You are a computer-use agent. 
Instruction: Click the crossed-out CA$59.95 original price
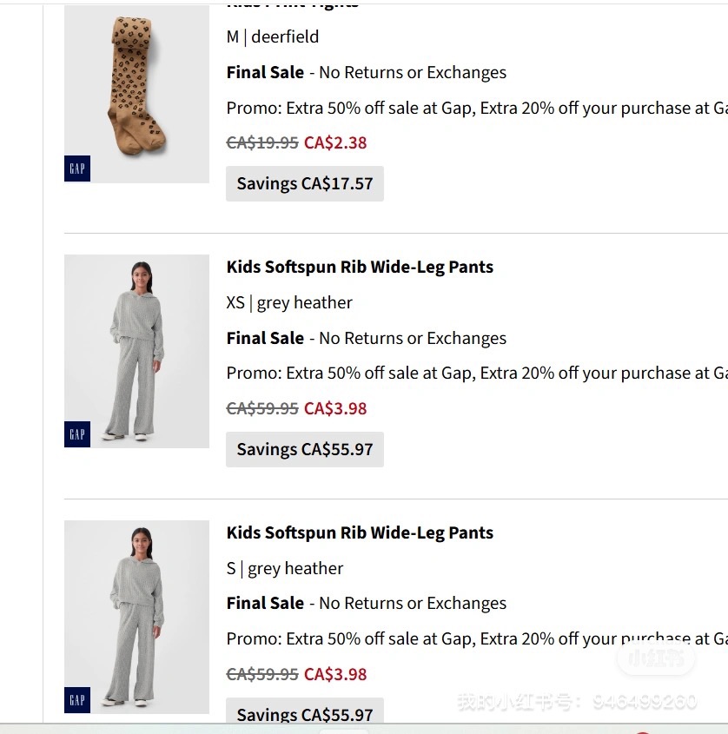[262, 408]
